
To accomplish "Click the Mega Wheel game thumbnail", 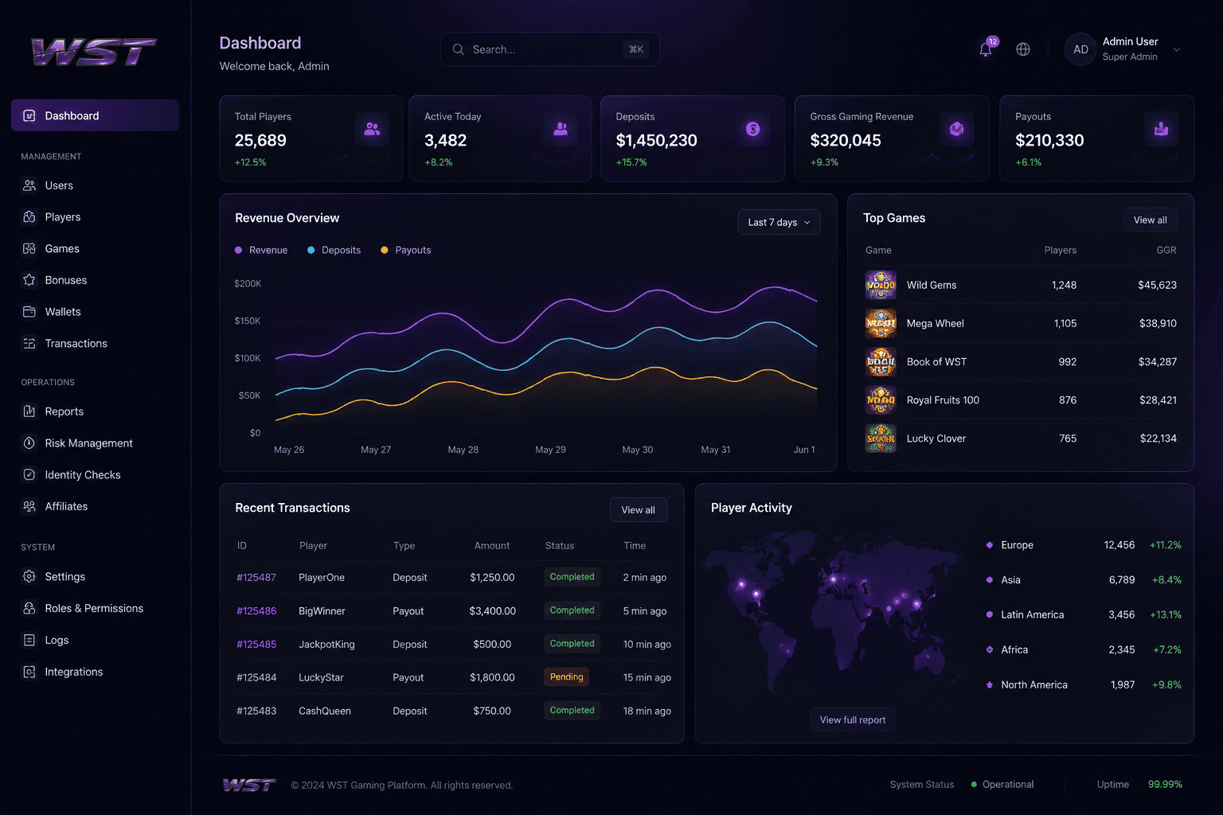I will click(881, 323).
